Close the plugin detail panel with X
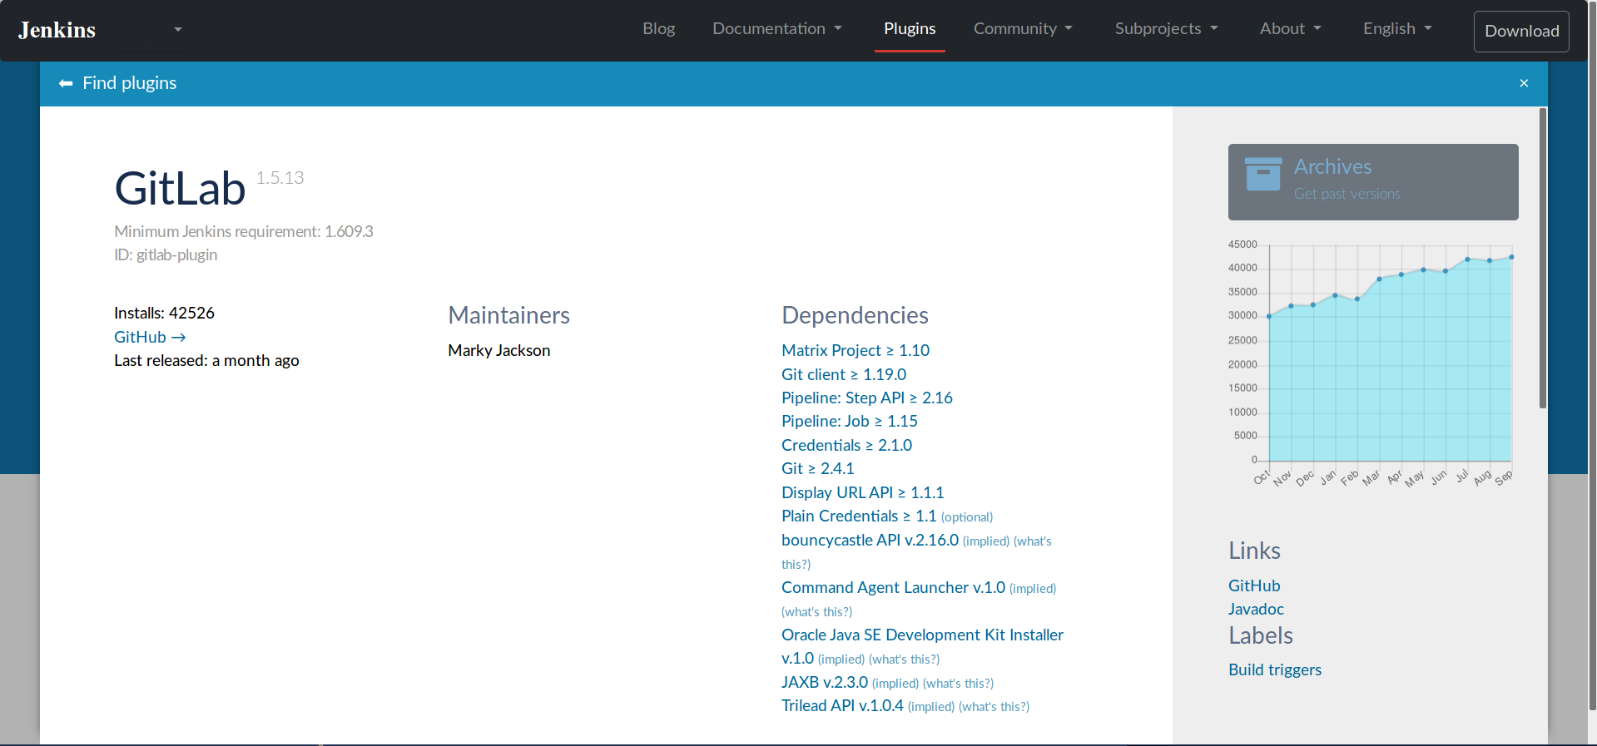This screenshot has width=1597, height=746. 1524,83
